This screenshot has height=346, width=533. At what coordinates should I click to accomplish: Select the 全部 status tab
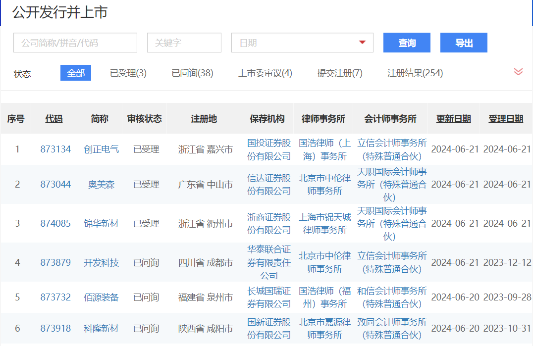tap(75, 72)
